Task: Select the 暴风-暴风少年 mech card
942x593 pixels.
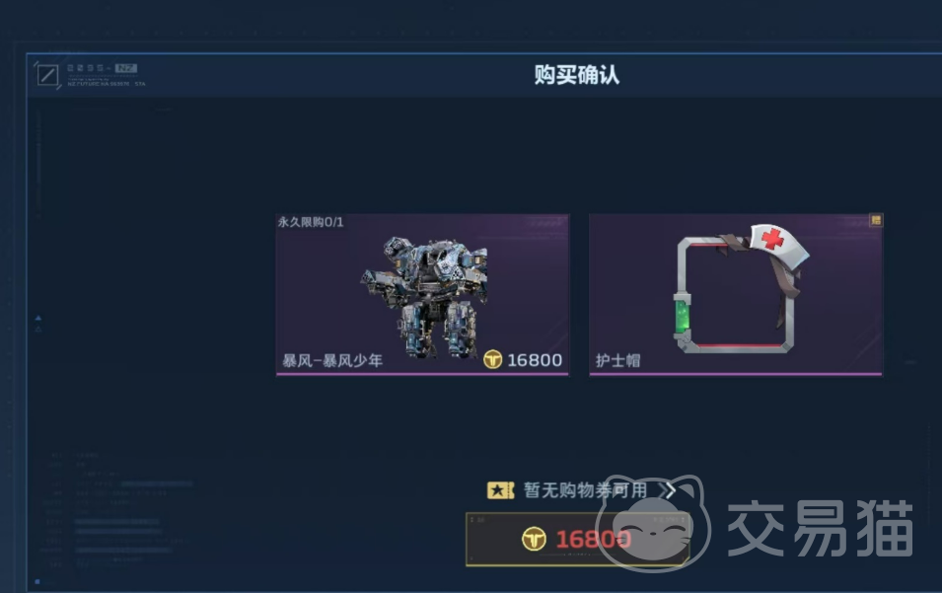Action: click(x=422, y=294)
